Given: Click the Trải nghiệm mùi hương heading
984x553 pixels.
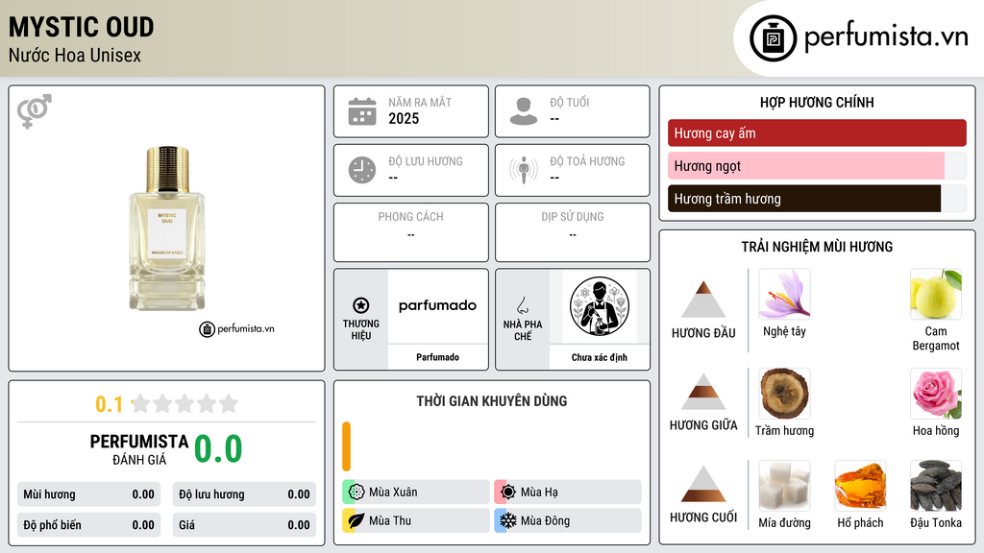Looking at the screenshot, I should [x=817, y=247].
